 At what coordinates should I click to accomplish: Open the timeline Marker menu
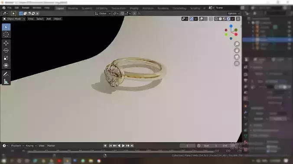(51, 145)
